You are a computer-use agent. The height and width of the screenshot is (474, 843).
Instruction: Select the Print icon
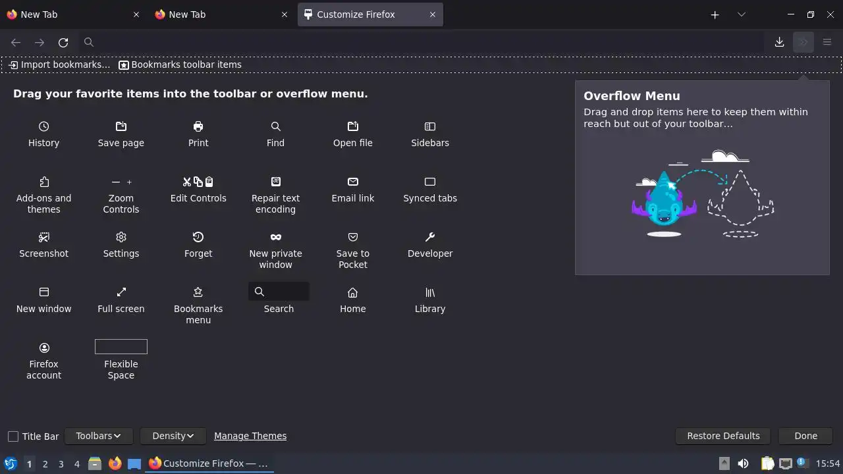198,126
